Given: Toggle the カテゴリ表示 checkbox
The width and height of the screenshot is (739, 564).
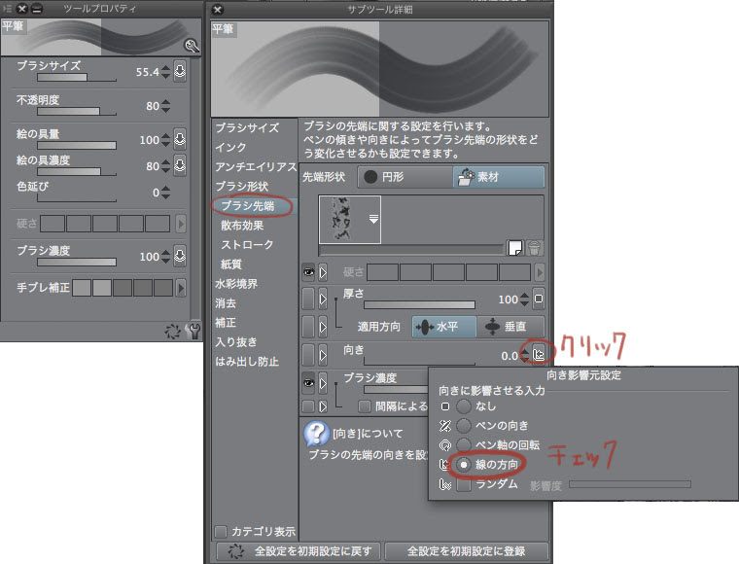Looking at the screenshot, I should point(221,532).
